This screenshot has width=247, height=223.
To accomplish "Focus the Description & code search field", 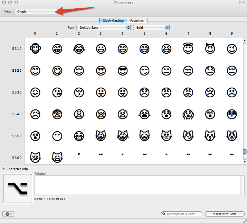I will (181, 214).
